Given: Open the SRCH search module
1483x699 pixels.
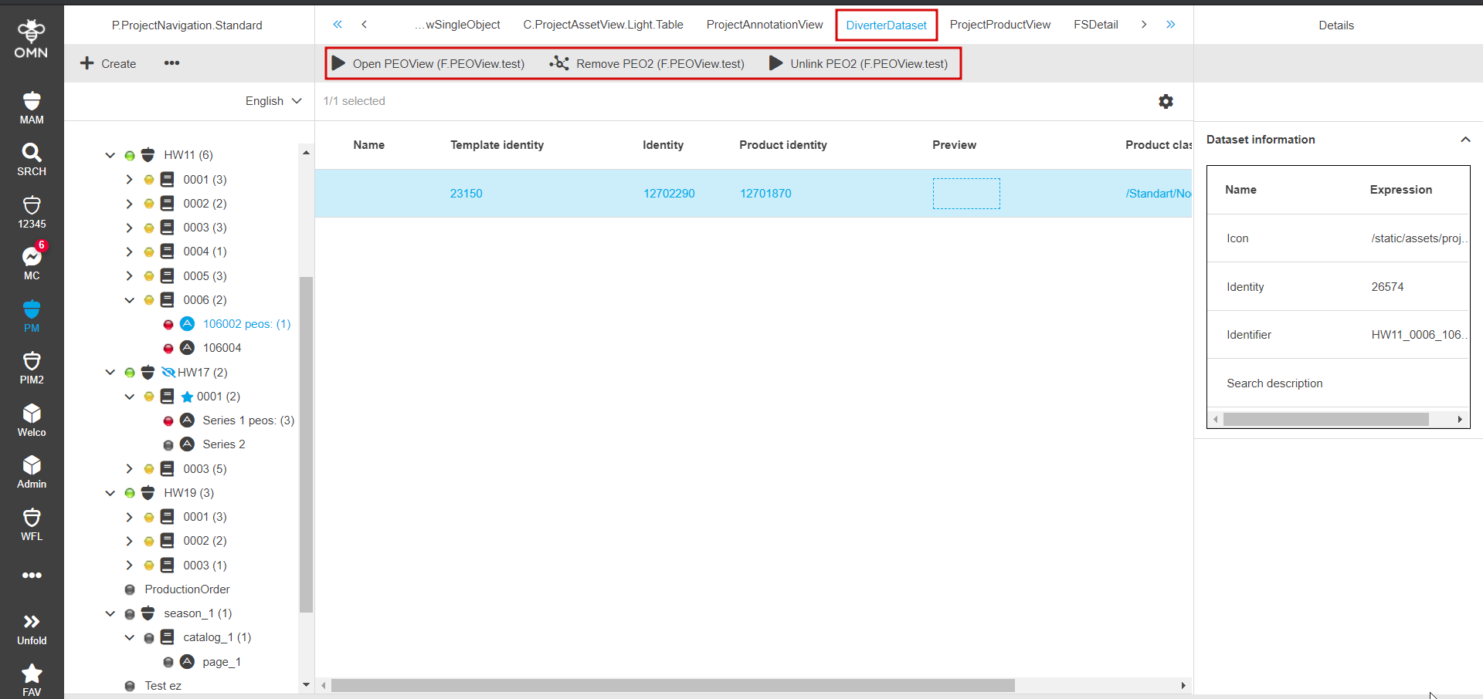Looking at the screenshot, I should tap(32, 159).
